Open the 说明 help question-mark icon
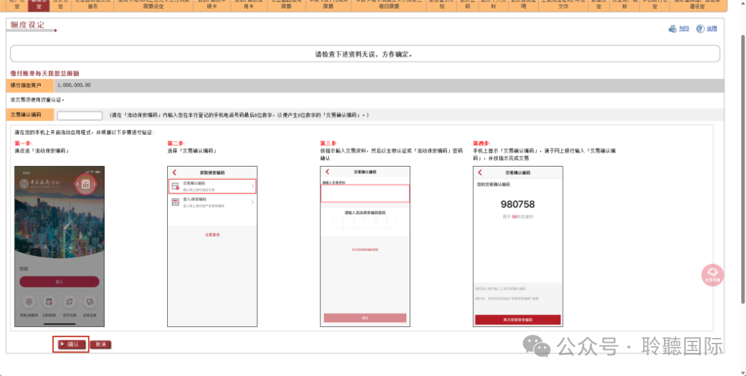The width and height of the screenshot is (746, 376). coord(700,28)
